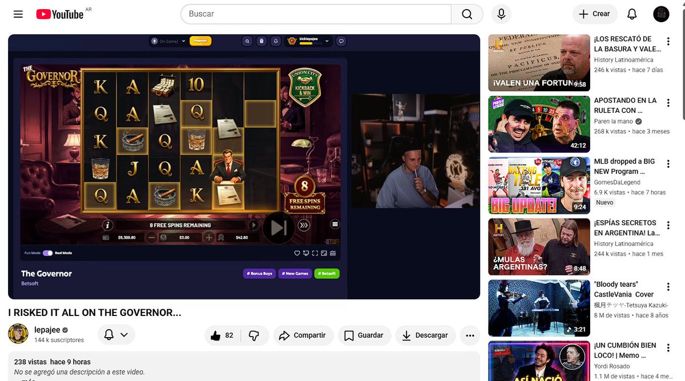Click the slot game fast-forward icon
This screenshot has height=381, width=685.
pos(304,225)
